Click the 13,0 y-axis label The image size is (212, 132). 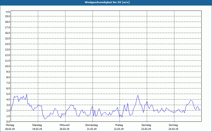[7, 49]
